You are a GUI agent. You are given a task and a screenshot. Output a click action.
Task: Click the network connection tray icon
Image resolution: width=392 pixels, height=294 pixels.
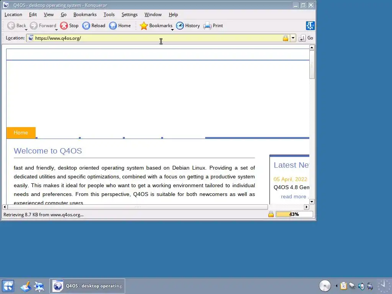352,286
